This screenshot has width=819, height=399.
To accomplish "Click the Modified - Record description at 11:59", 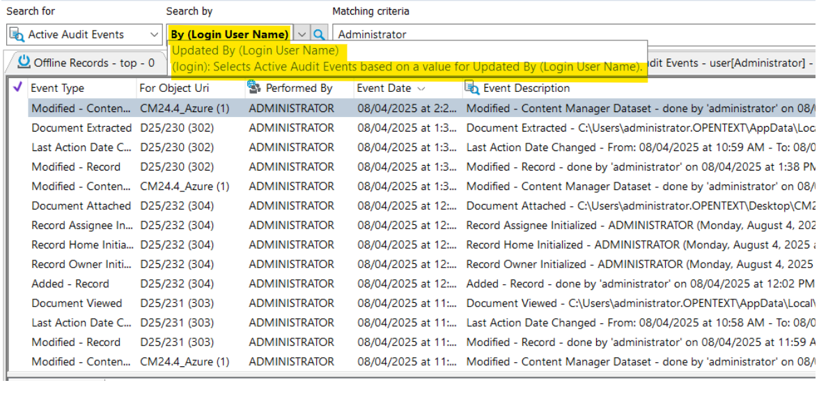I will [641, 343].
